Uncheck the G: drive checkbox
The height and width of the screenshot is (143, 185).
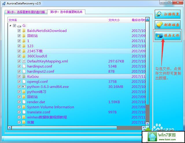coord(14,26)
